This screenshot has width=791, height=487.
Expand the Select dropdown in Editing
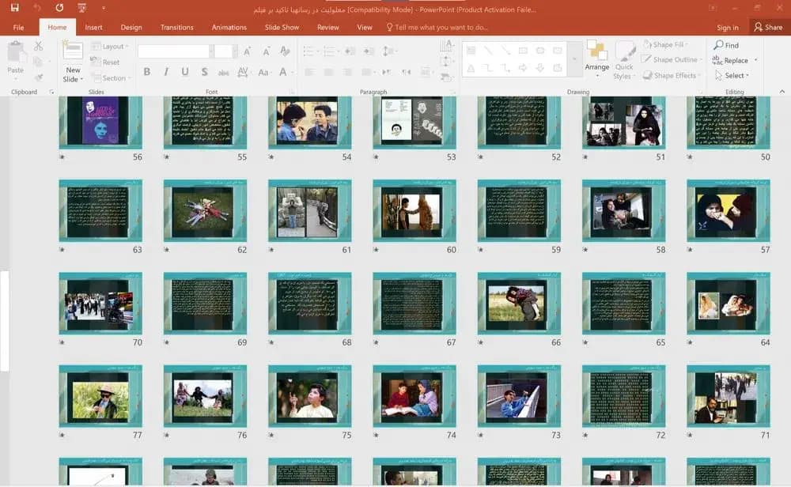tap(732, 75)
